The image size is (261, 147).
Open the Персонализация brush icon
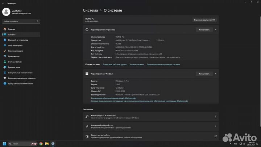[x=5, y=51]
